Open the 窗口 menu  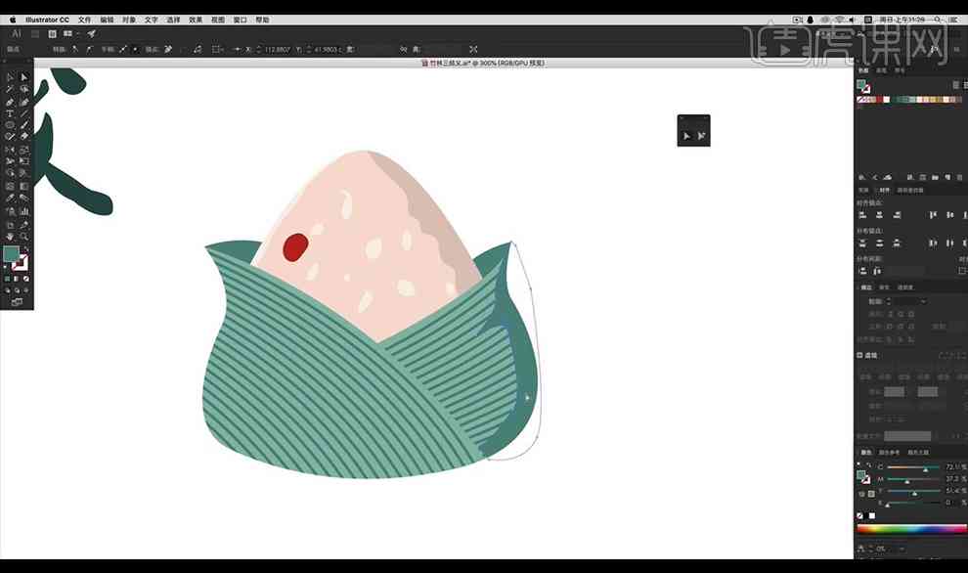241,20
